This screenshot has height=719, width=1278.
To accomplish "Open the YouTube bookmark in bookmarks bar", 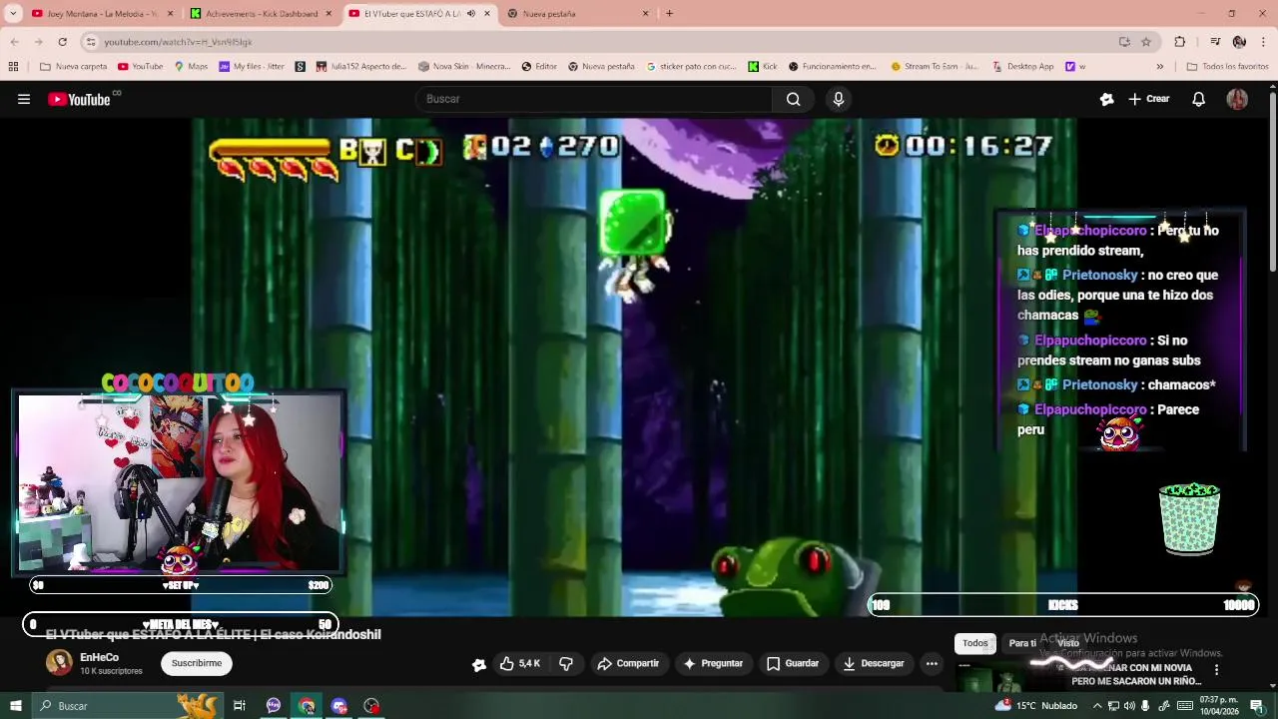I will pyautogui.click(x=141, y=67).
